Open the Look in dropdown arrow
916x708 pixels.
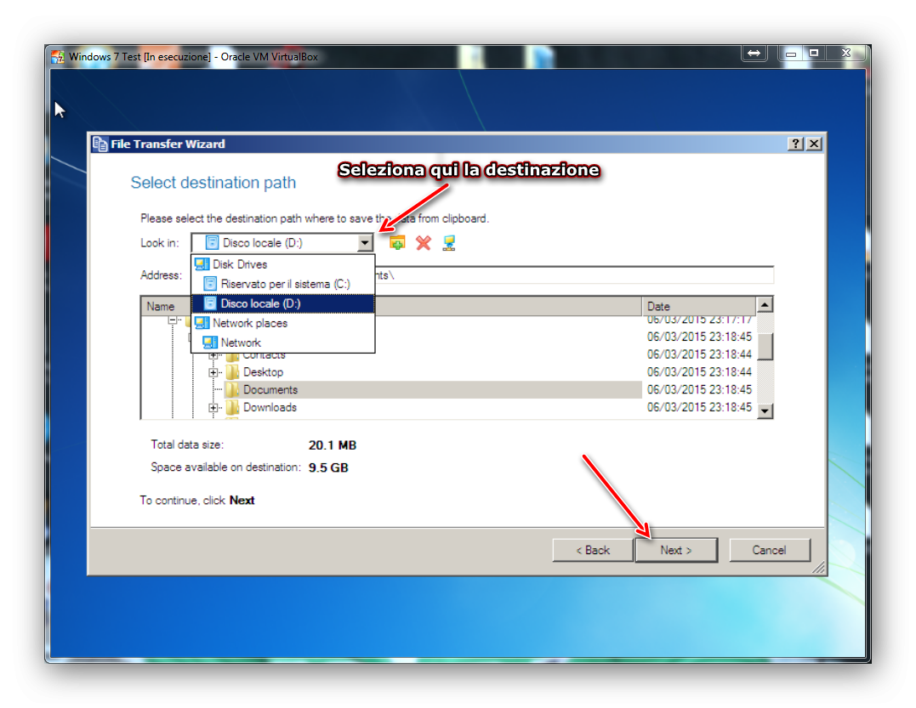[x=365, y=243]
